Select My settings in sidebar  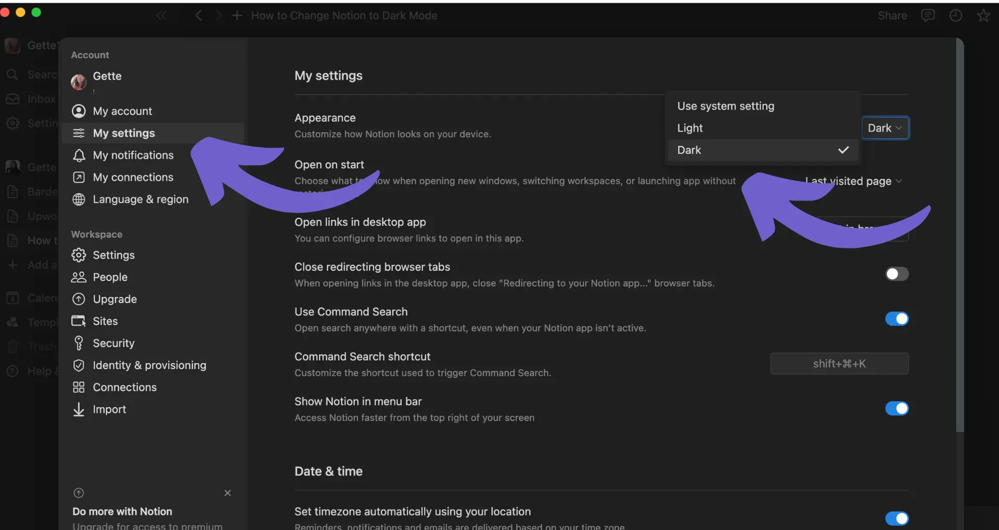152,133
